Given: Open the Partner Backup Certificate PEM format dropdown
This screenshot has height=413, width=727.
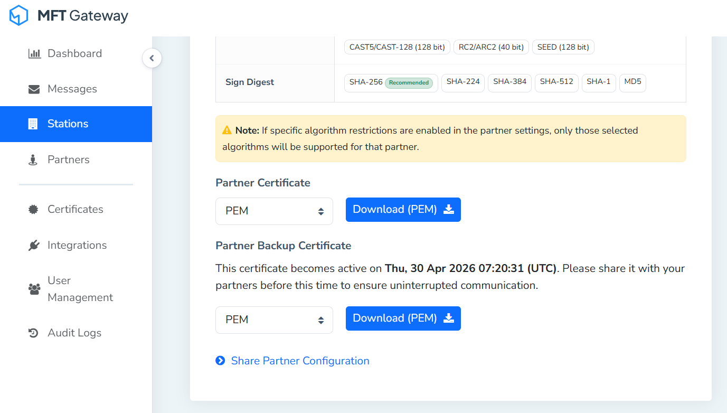Looking at the screenshot, I should point(274,320).
